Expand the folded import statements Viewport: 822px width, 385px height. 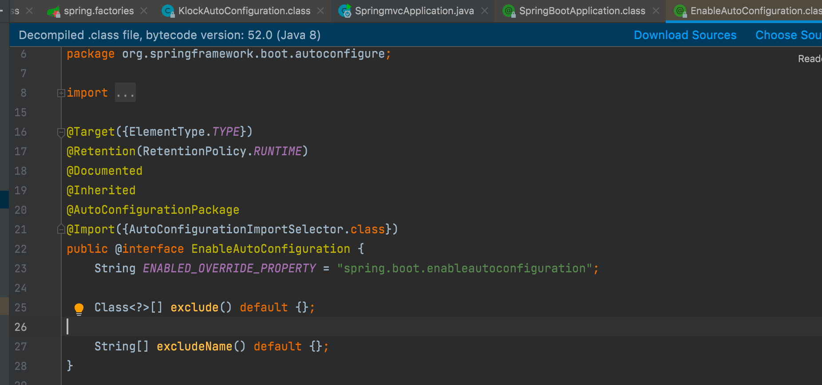click(61, 93)
